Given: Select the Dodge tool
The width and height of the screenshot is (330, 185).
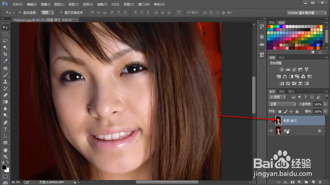Looking at the screenshot, I should coord(6,115).
